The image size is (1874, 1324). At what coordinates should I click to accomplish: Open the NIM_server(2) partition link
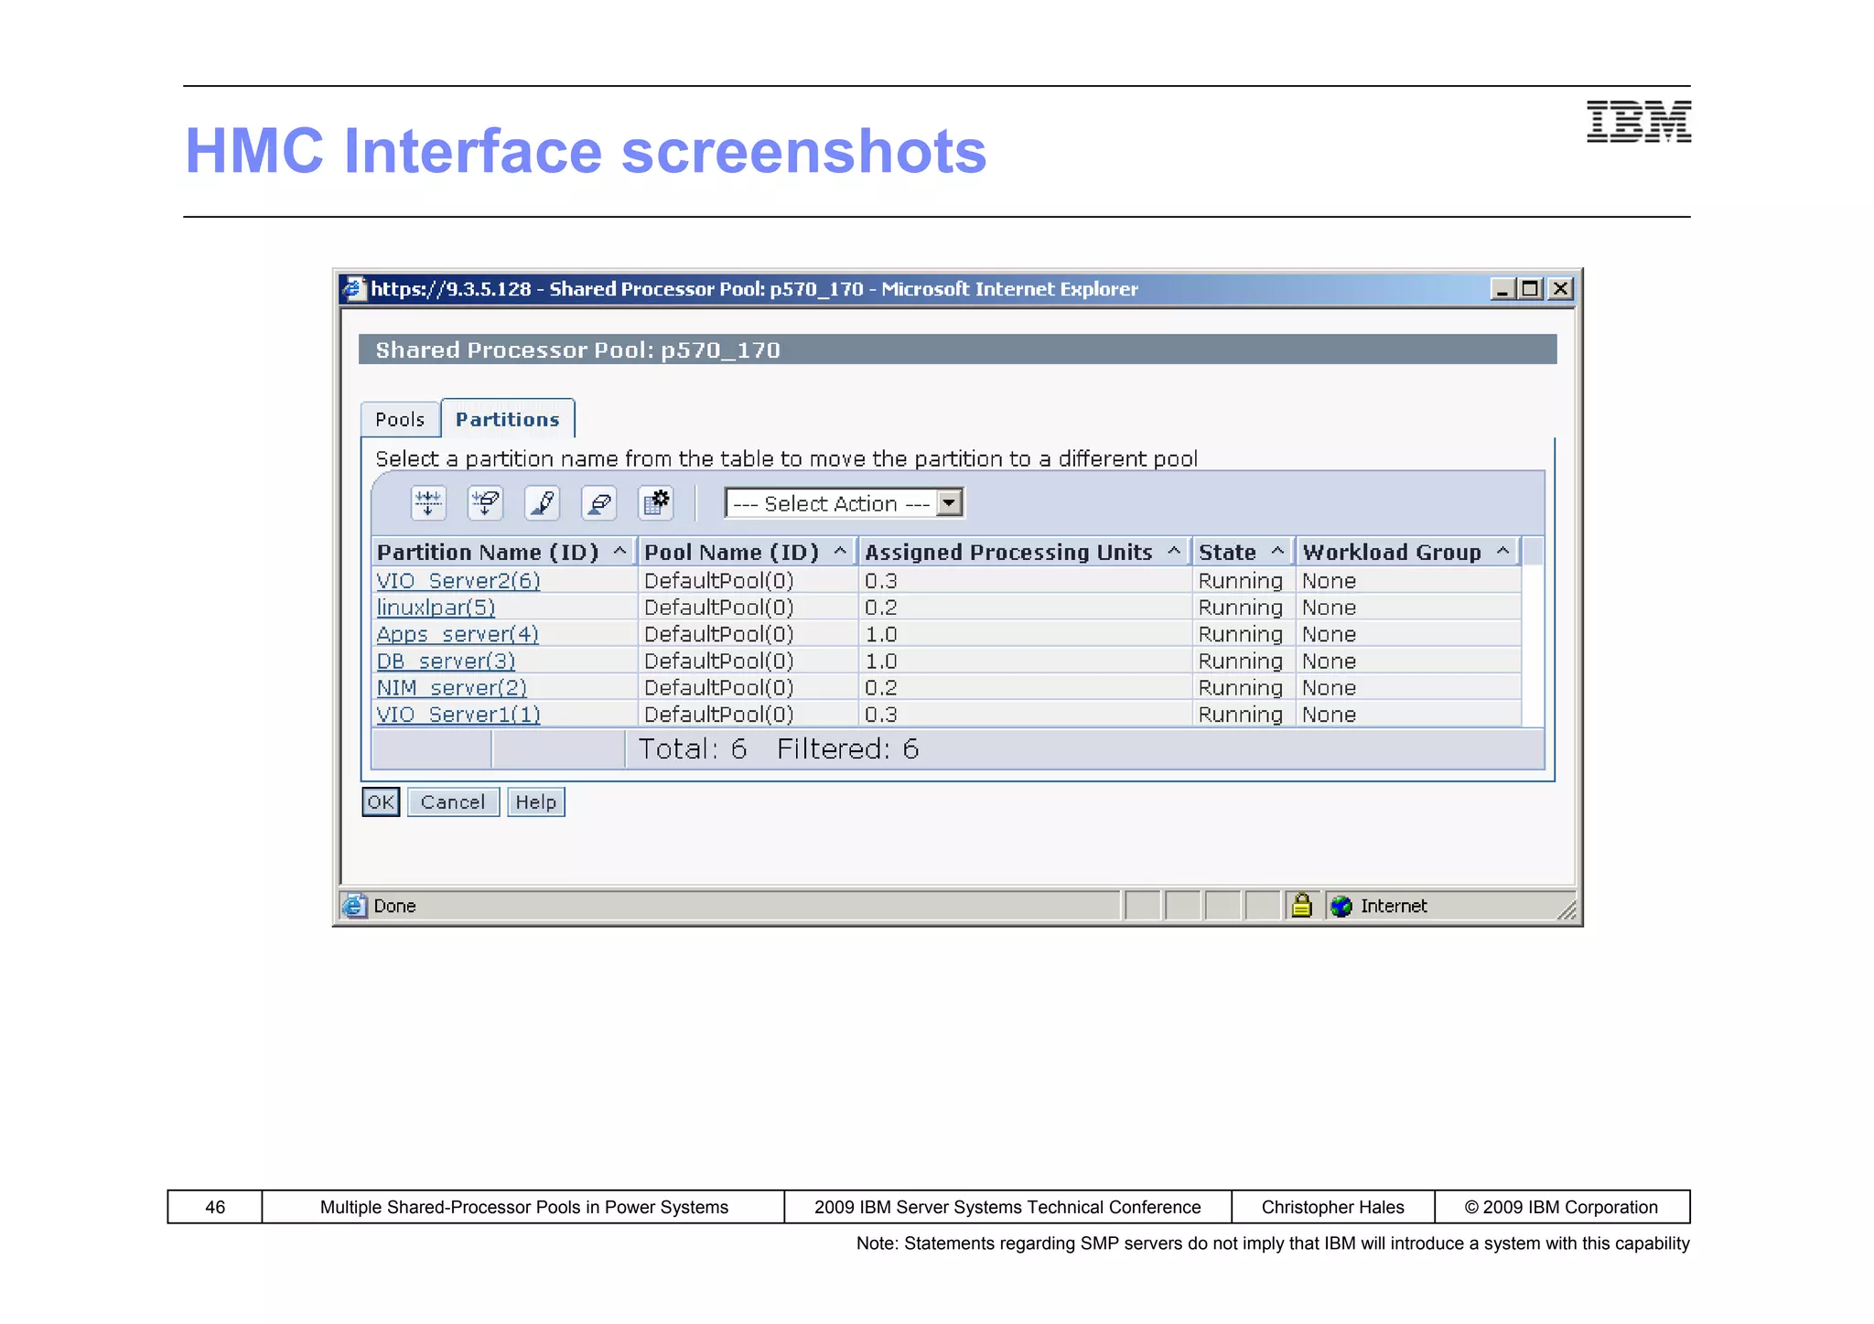[x=452, y=687]
